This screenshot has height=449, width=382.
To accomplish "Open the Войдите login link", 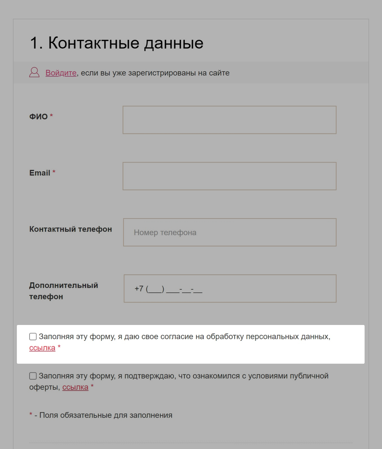I will tap(61, 73).
